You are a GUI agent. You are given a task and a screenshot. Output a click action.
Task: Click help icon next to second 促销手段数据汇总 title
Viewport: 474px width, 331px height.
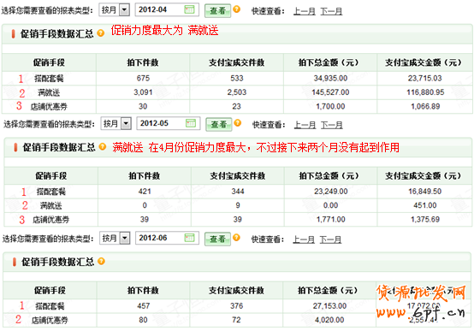pos(103,147)
